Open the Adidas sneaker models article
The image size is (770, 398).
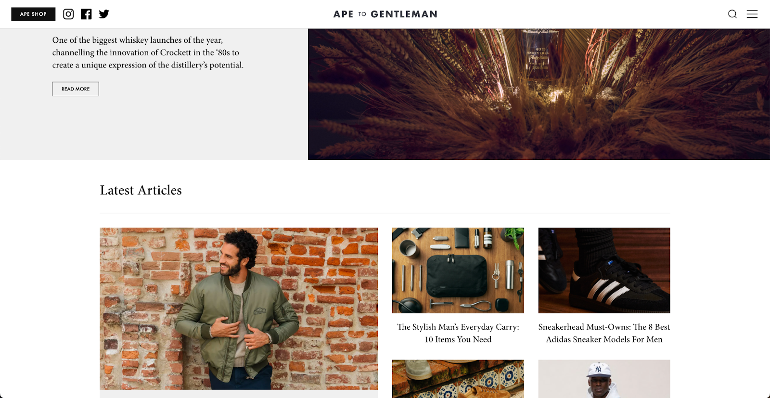tap(604, 333)
